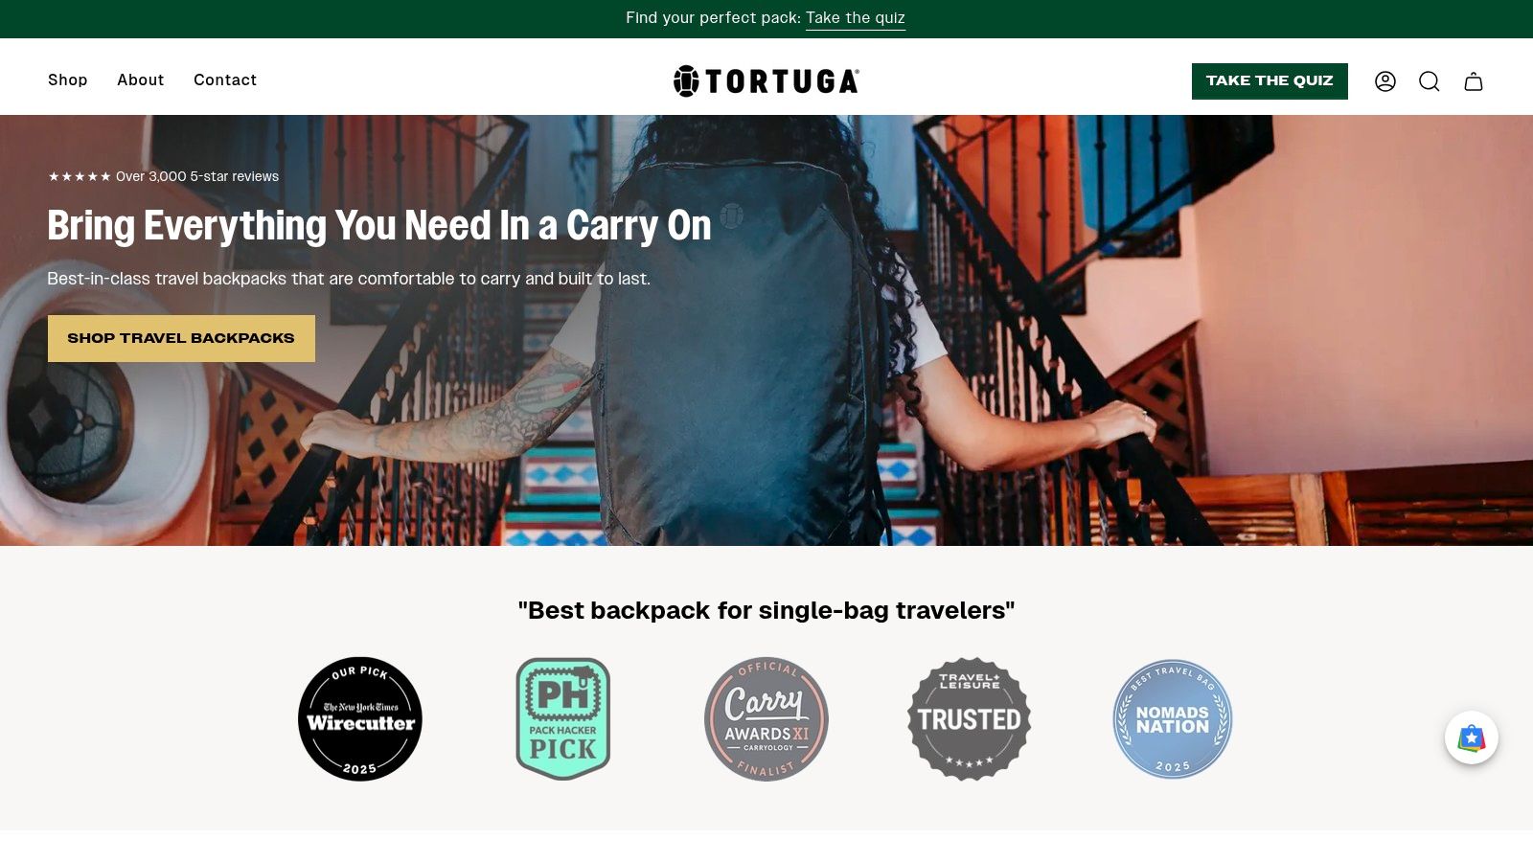Click the Tortuga logo
Screen dimensions: 1533x862
(x=766, y=81)
